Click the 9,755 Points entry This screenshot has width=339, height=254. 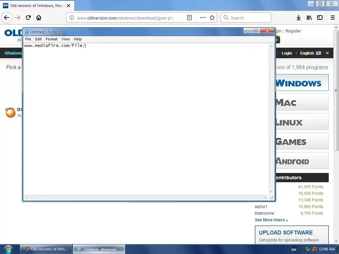pyautogui.click(x=312, y=213)
